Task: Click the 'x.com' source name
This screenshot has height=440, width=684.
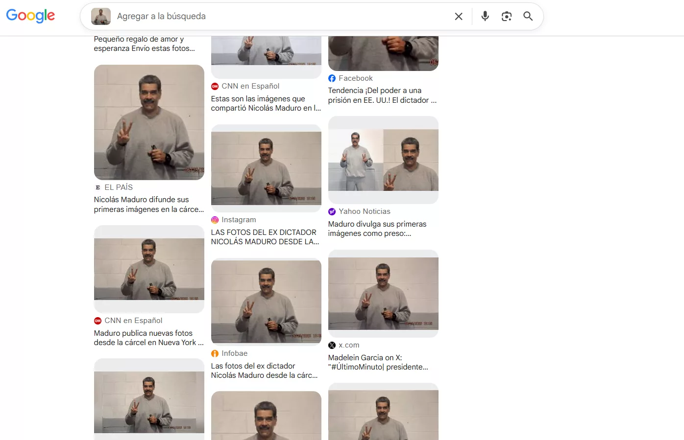Action: 349,345
